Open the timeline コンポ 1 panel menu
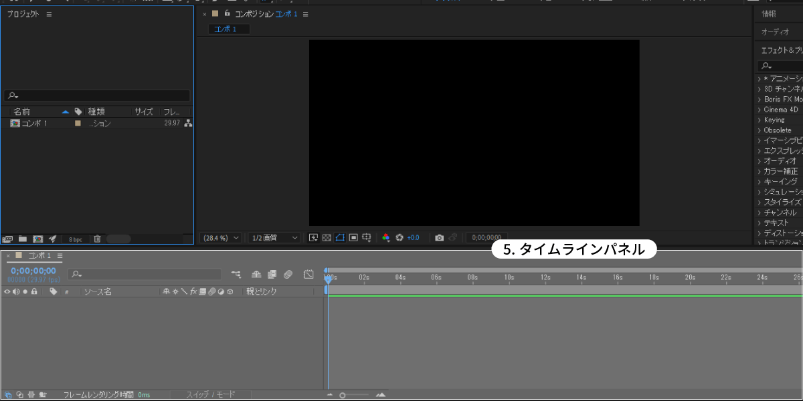This screenshot has height=401, width=803. click(60, 256)
